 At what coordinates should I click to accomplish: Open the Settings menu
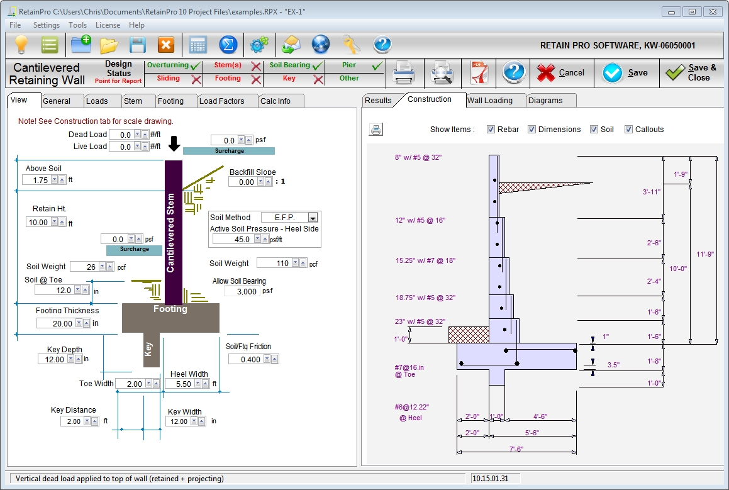[47, 25]
